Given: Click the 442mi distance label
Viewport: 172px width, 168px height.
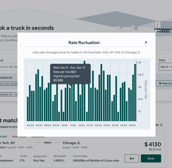Looking at the screenshot, I should pos(48,143).
